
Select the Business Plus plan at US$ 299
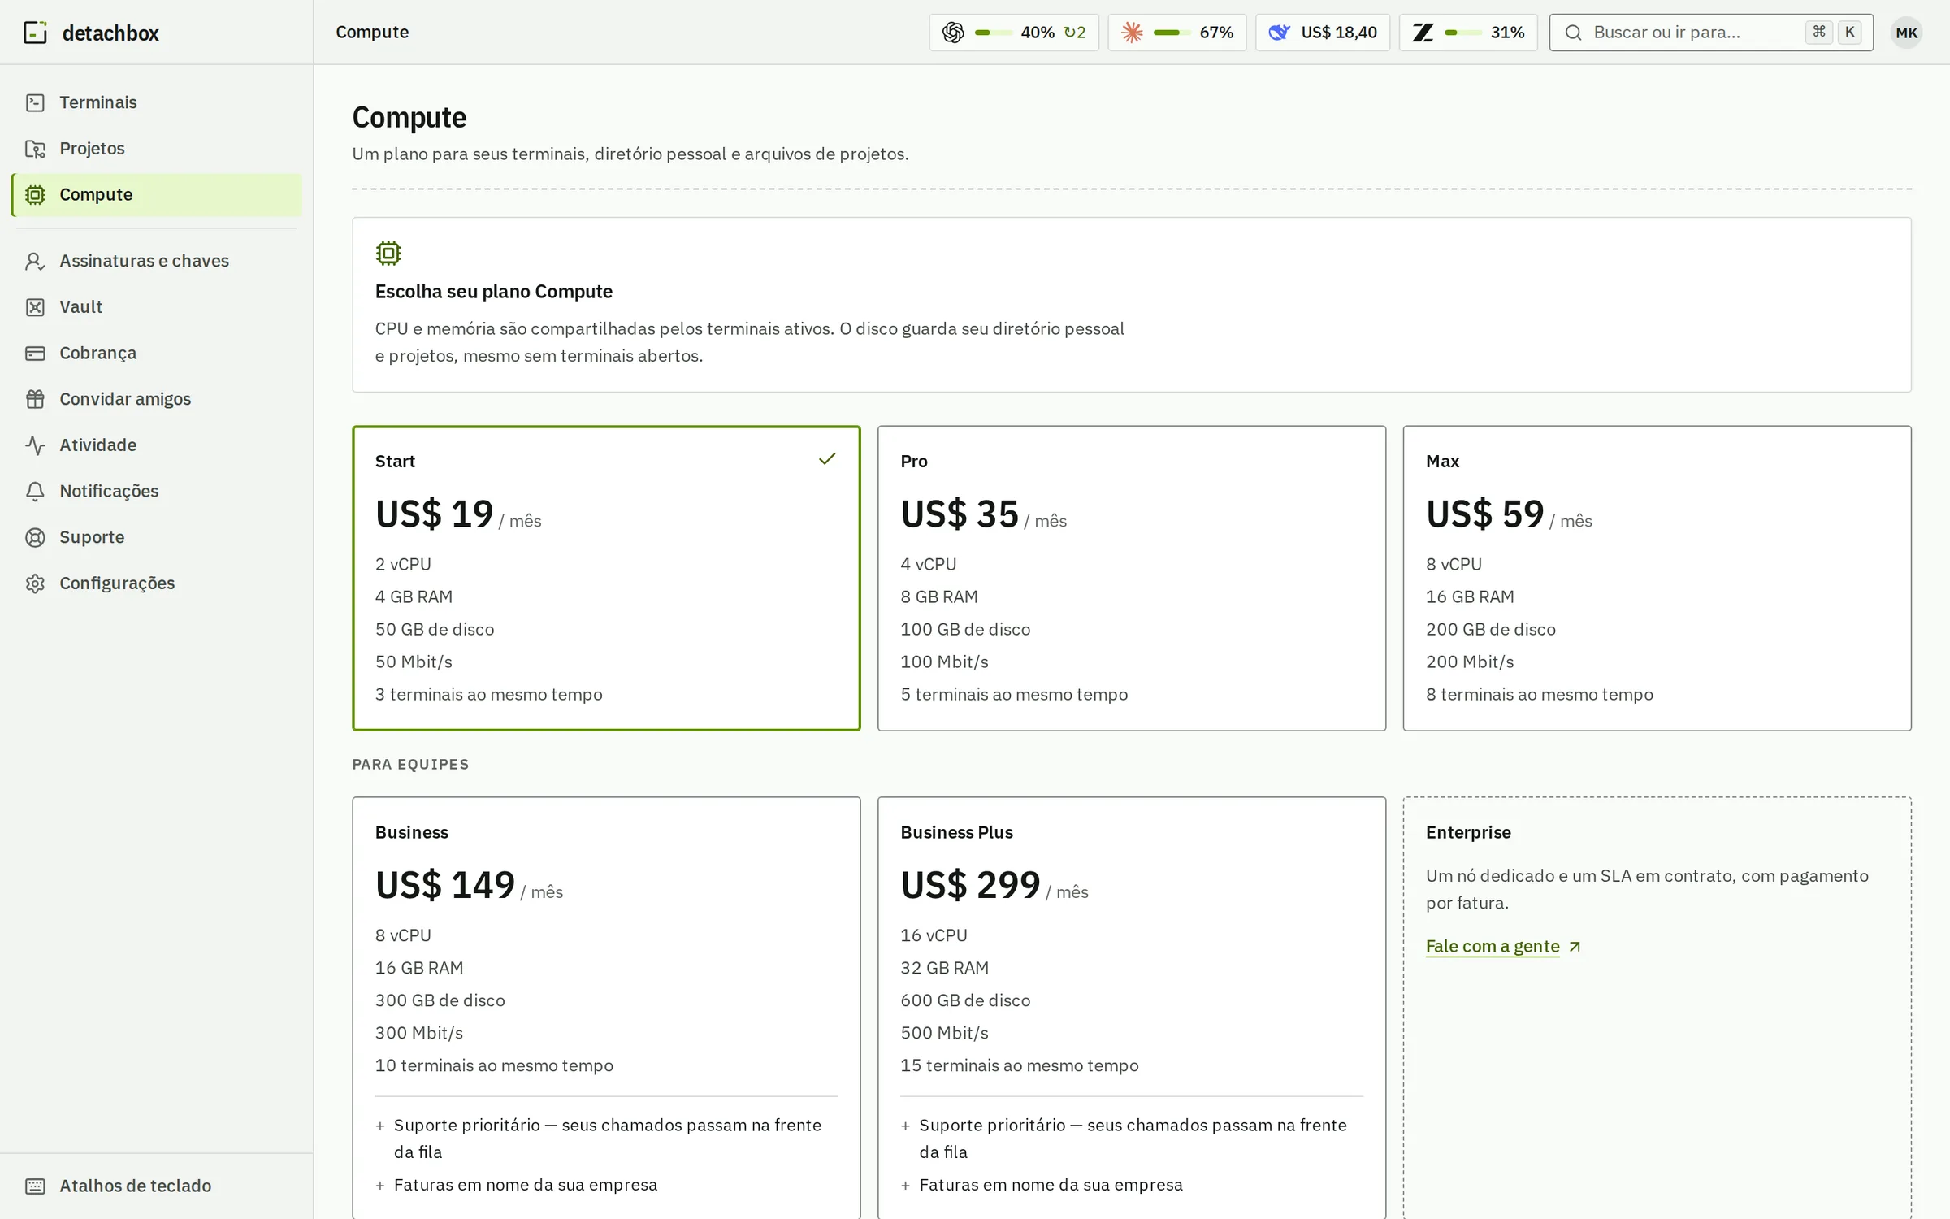coord(1131,1008)
